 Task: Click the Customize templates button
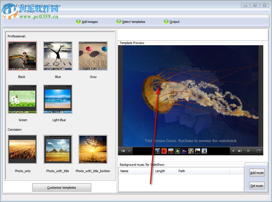62,187
